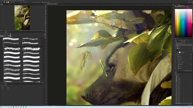Hide the selected topmost layer via eye
Viewport: 193px width, 108px height.
[175, 45]
